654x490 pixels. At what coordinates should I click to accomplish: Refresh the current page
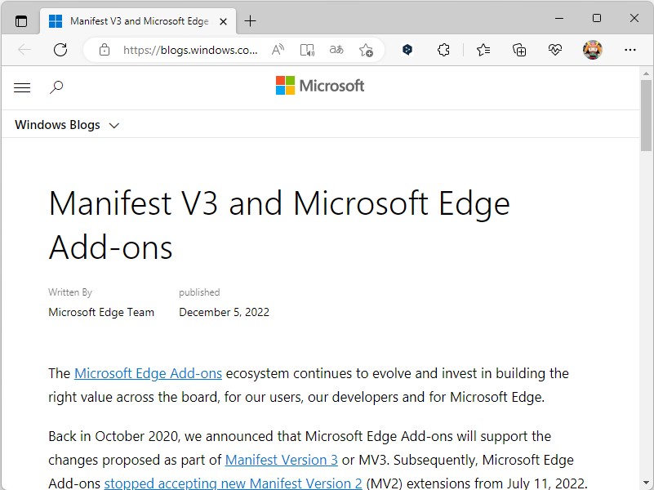click(x=60, y=50)
